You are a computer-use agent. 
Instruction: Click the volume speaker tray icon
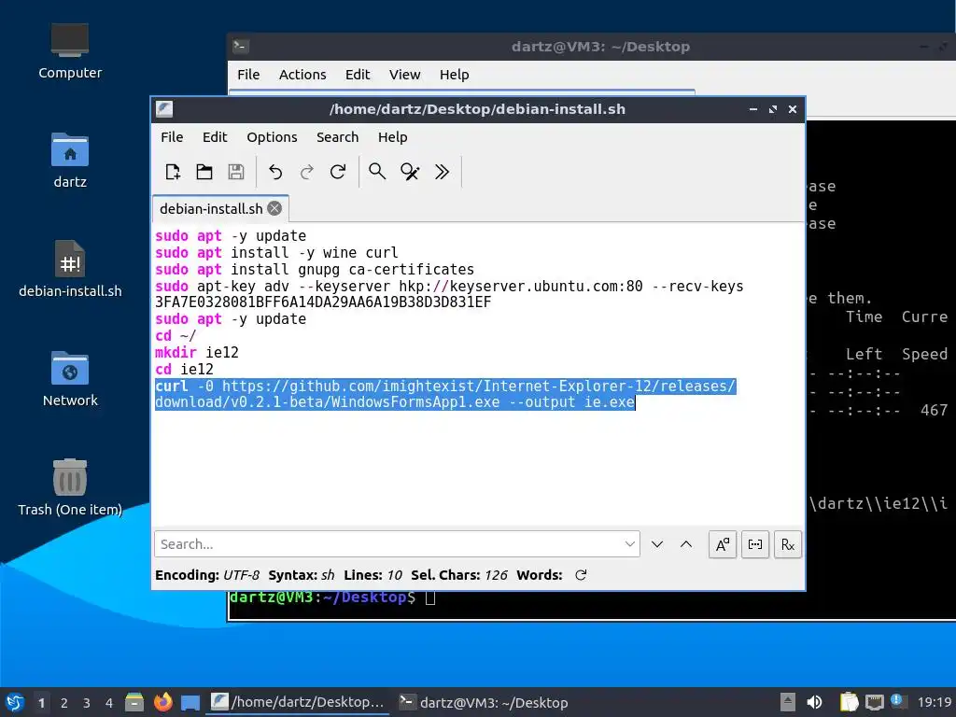[x=814, y=702]
